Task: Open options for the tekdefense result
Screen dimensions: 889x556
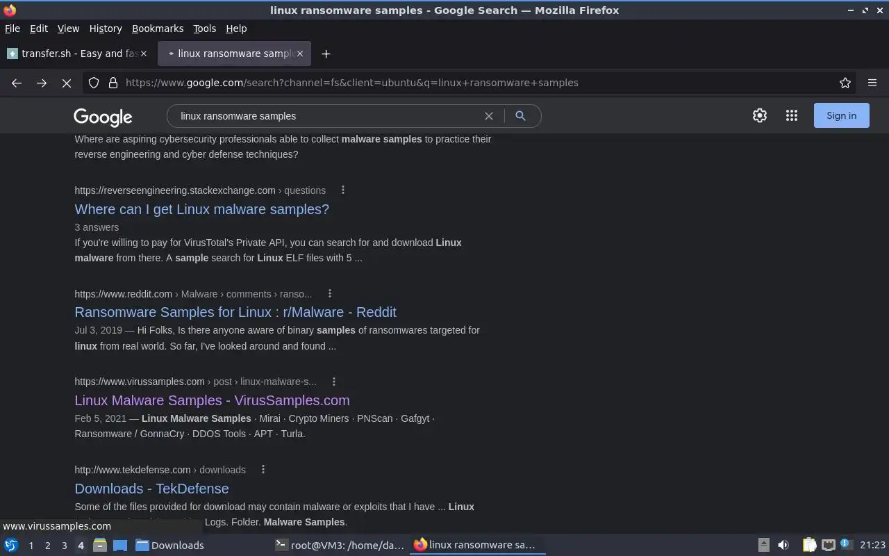Action: [263, 470]
